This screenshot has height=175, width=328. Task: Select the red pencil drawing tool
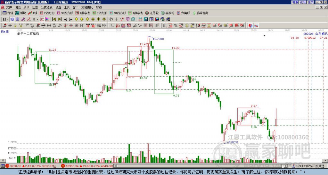pos(4,26)
